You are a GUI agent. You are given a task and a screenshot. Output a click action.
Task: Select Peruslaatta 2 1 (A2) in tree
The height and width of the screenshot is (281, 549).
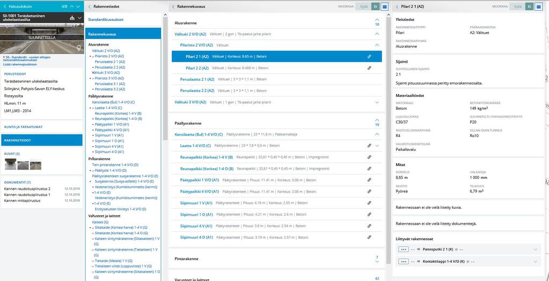point(110,62)
